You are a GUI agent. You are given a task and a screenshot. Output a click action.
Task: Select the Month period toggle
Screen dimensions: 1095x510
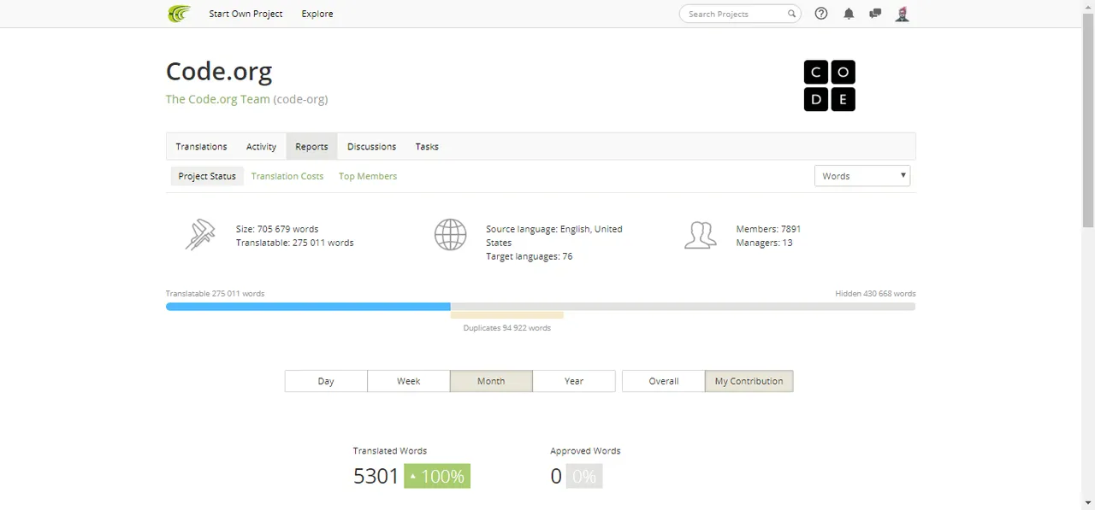(x=491, y=381)
